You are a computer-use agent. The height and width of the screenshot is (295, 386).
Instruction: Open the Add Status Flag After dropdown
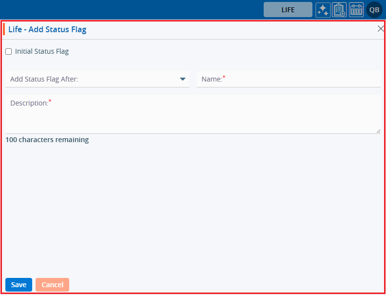click(x=93, y=79)
